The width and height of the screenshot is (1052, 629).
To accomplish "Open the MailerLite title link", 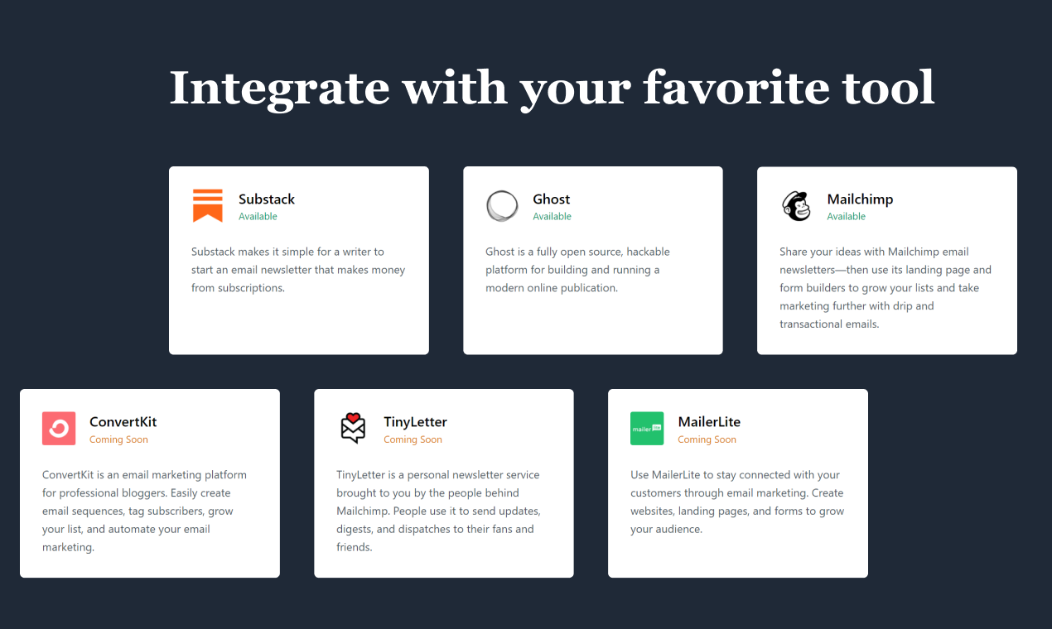I will tap(709, 422).
